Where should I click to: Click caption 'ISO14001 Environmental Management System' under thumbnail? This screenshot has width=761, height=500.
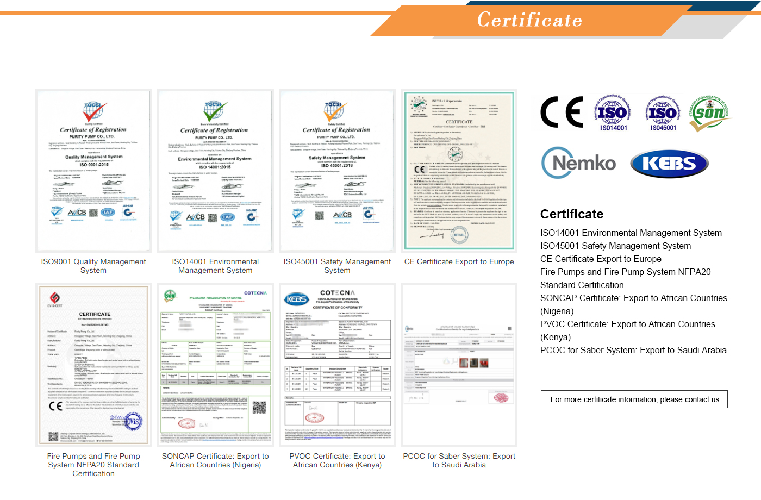(x=215, y=266)
